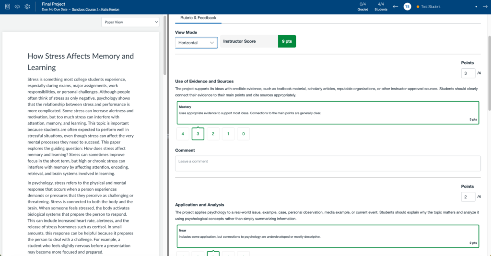The image size is (491, 256).
Task: Click the Application and Analysis heading
Action: (199, 205)
